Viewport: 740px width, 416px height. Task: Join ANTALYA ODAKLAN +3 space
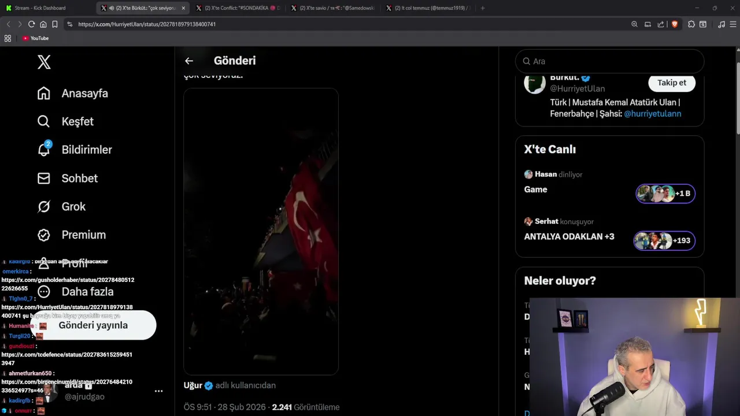[x=569, y=236]
